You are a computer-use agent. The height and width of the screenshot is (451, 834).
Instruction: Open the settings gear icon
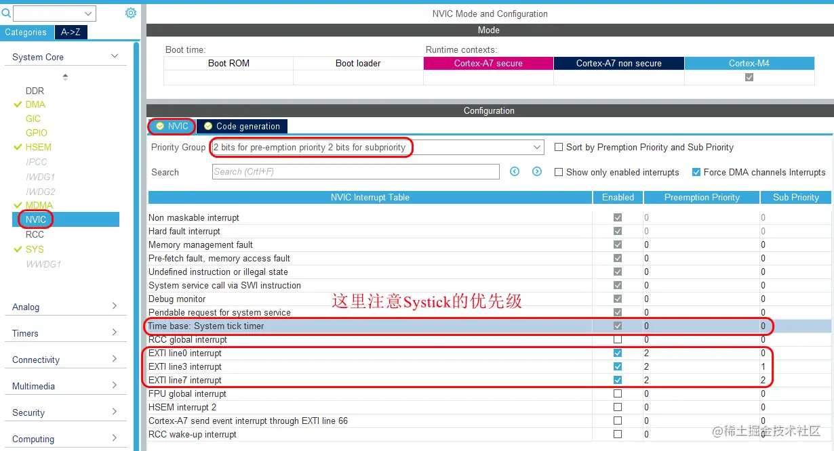(131, 13)
